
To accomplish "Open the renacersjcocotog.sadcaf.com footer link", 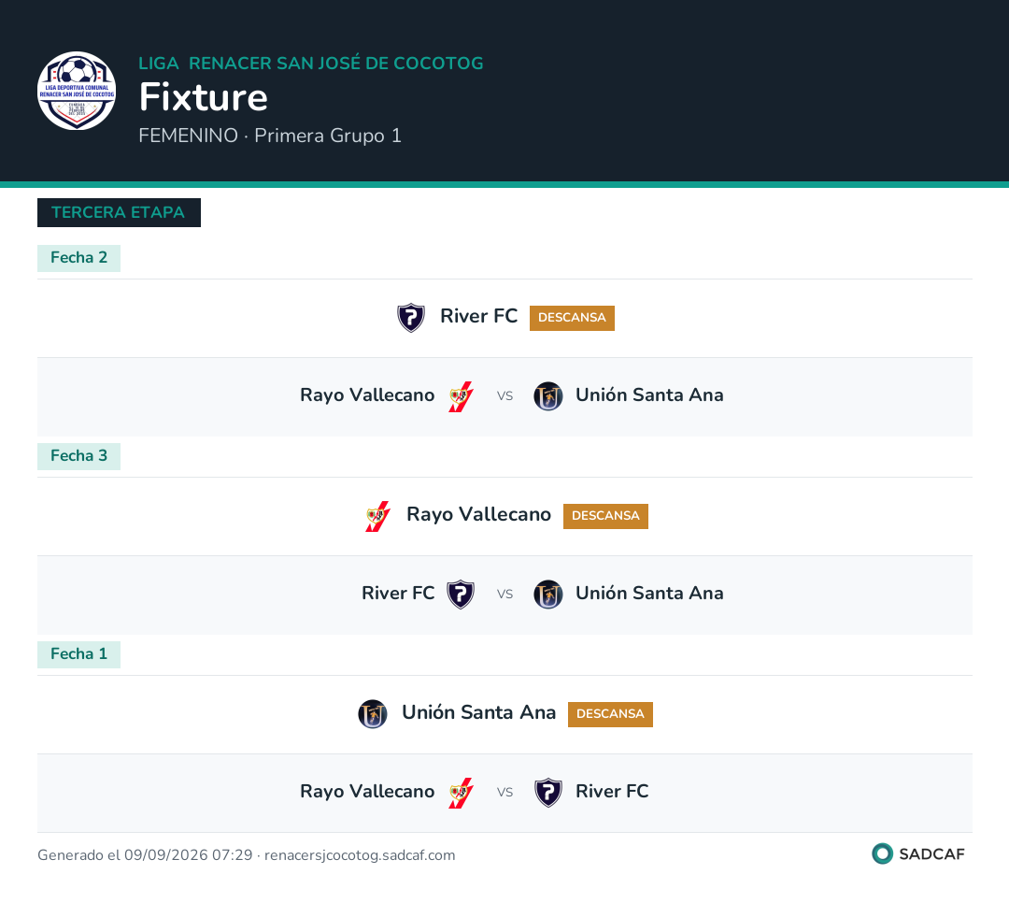I will pyautogui.click(x=360, y=855).
